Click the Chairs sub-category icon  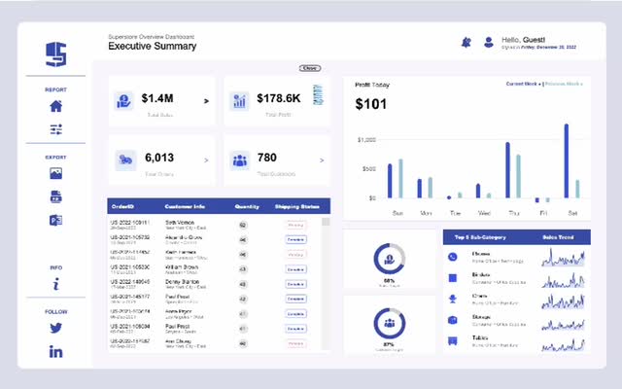[x=453, y=299]
